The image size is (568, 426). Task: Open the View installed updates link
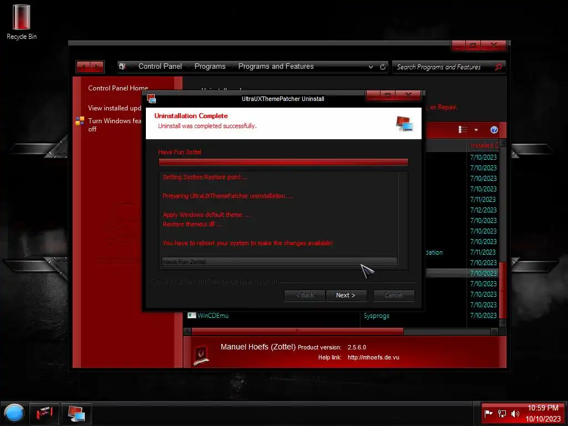click(x=114, y=108)
